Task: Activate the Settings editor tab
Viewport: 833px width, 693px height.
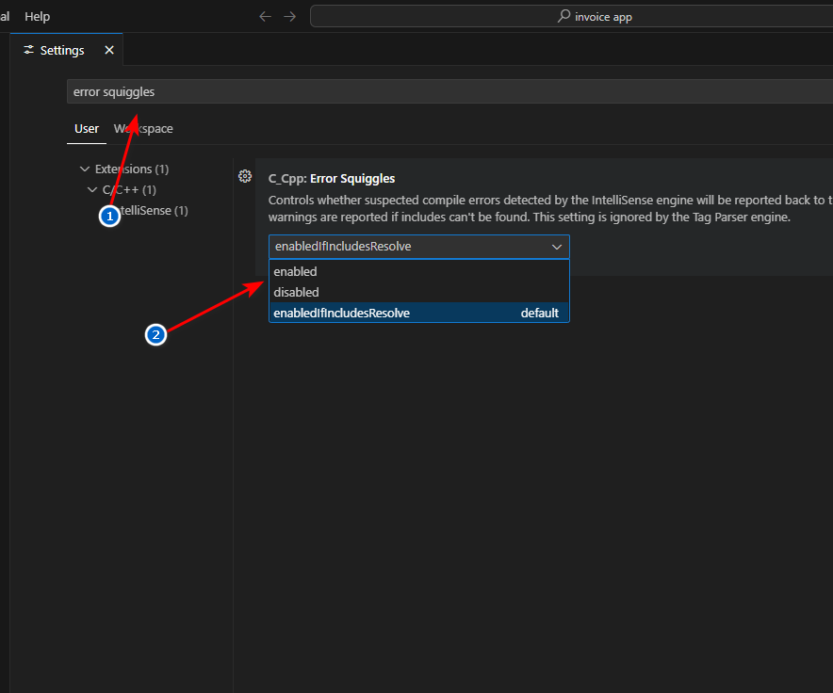Action: (62, 50)
